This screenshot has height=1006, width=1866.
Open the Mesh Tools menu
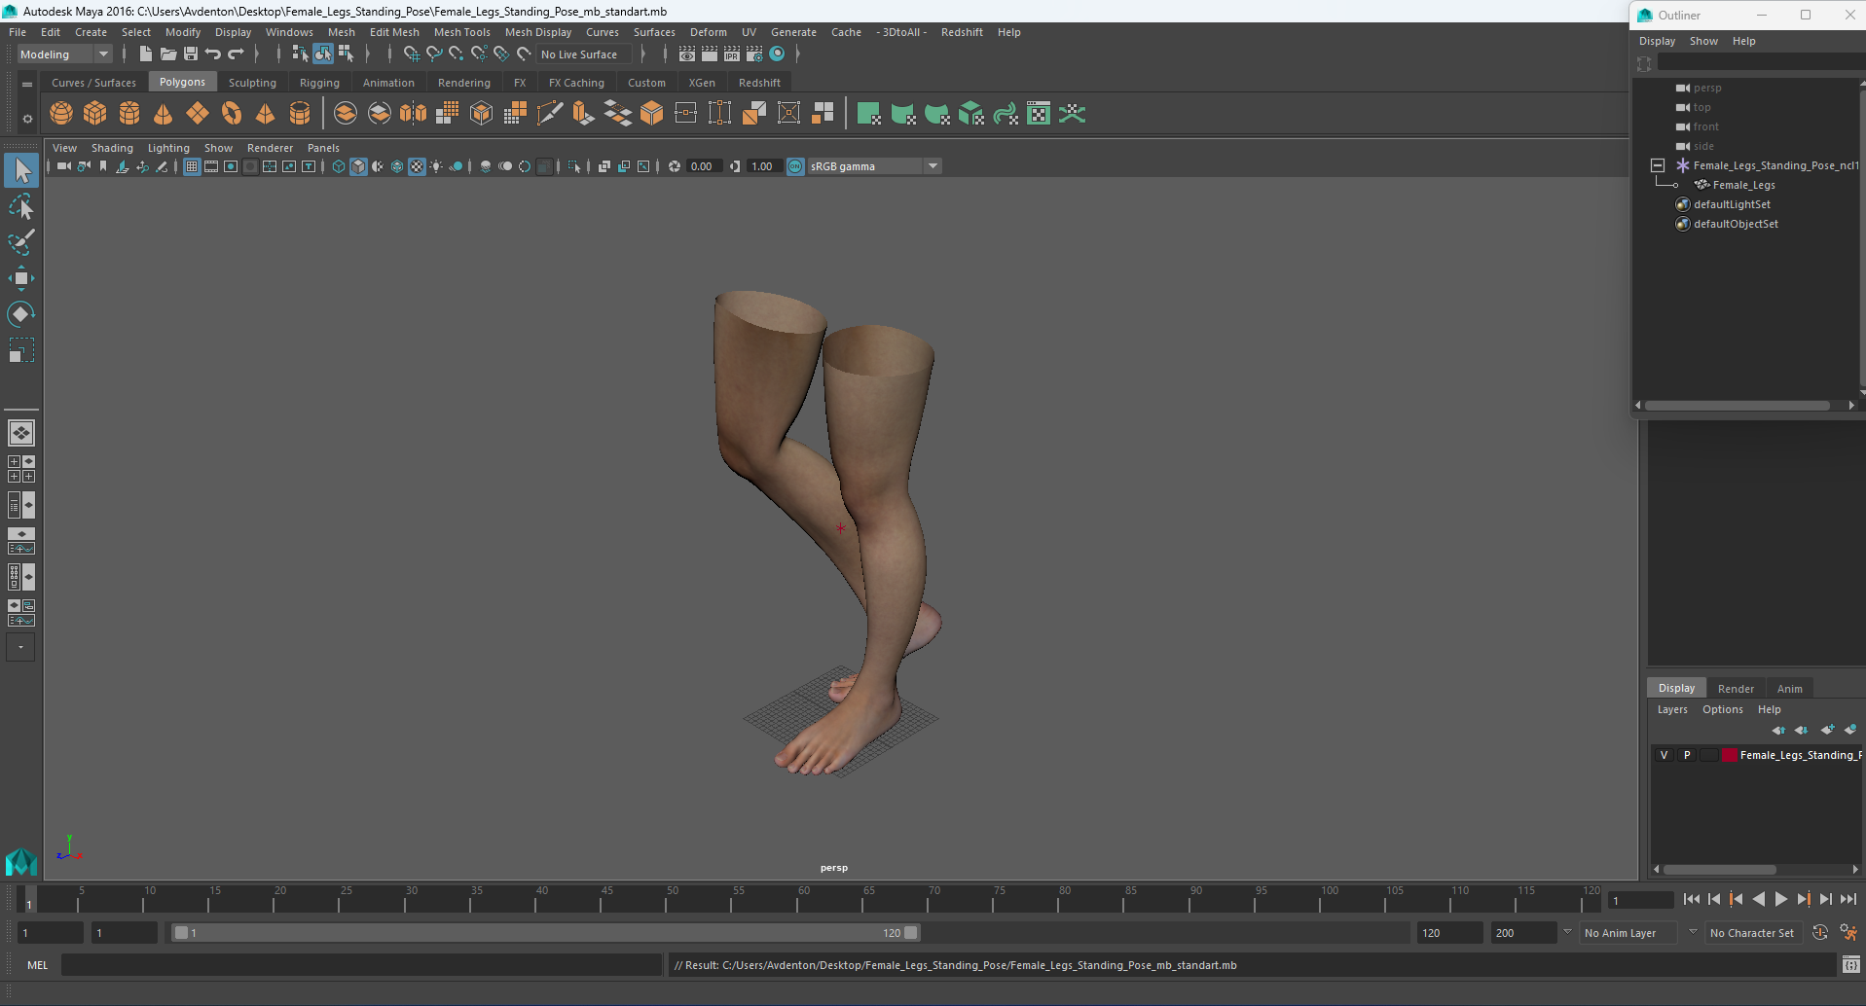461,32
